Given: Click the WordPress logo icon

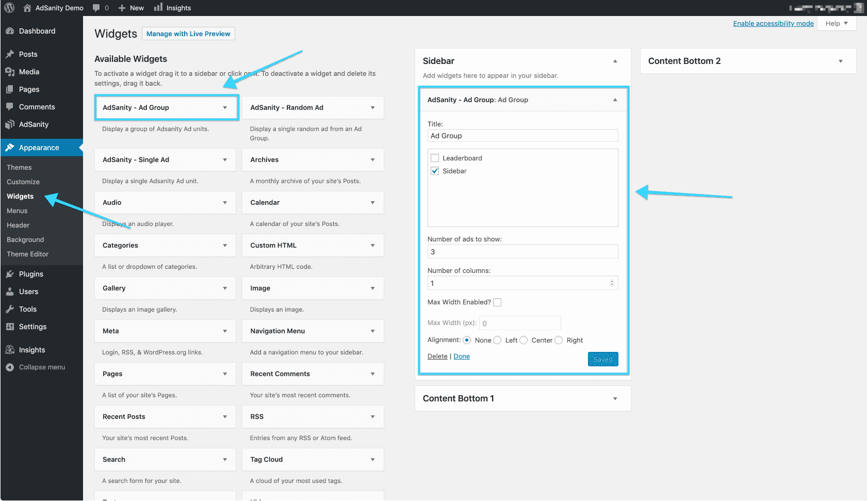Looking at the screenshot, I should point(9,8).
